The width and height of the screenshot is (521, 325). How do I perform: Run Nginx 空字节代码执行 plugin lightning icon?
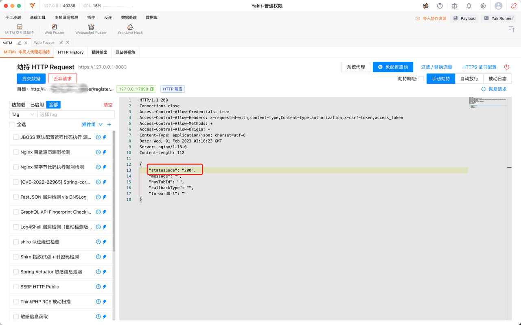click(x=105, y=167)
